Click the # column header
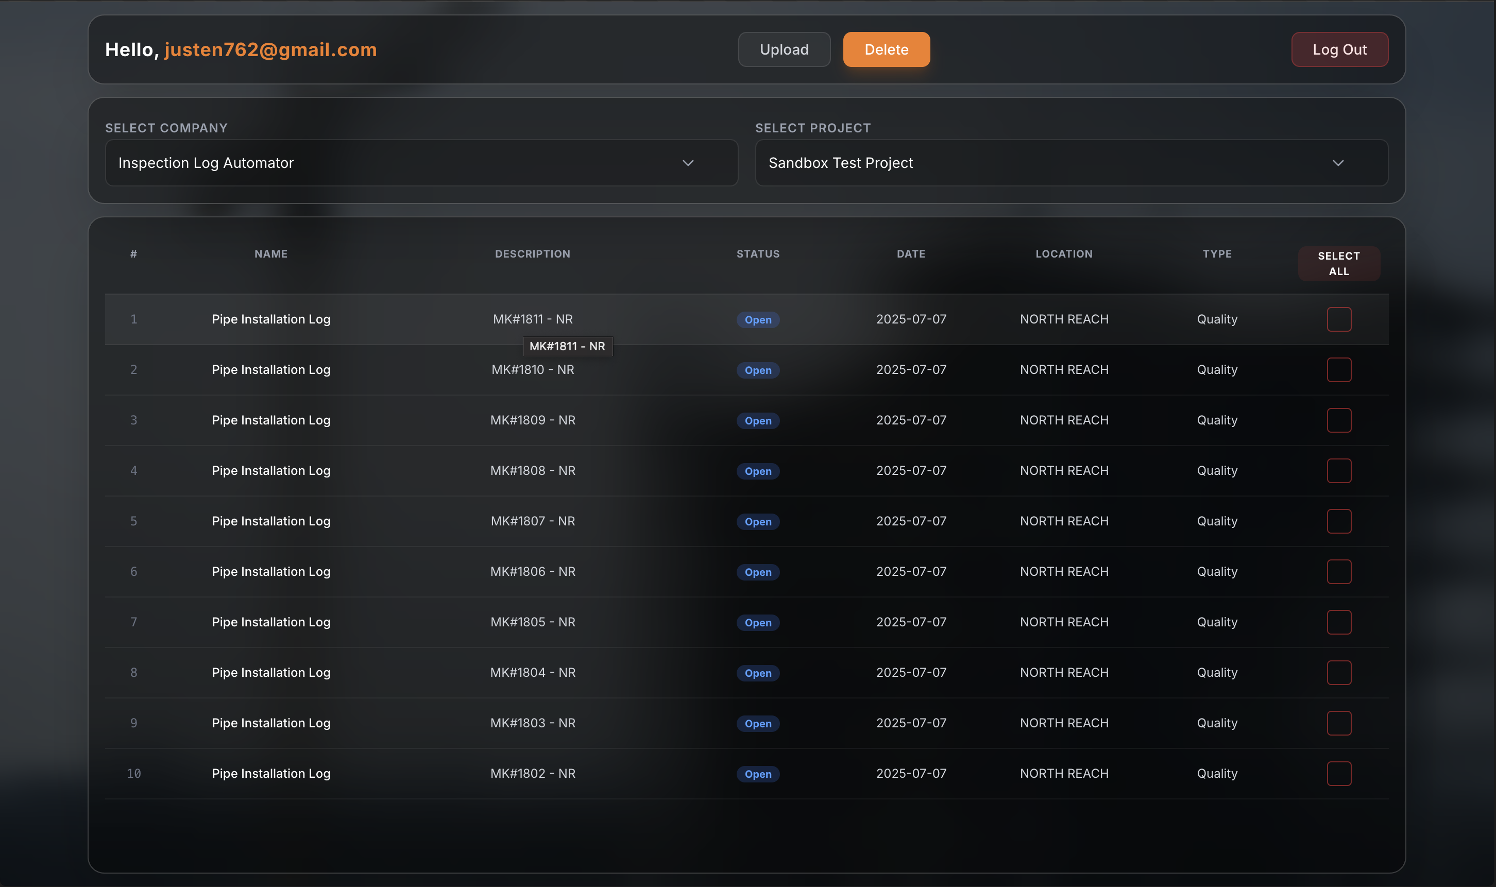The height and width of the screenshot is (887, 1496). (134, 254)
